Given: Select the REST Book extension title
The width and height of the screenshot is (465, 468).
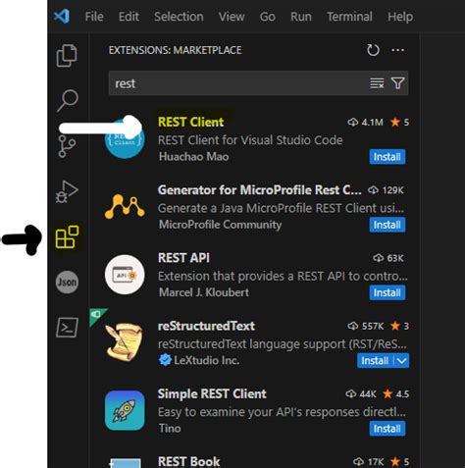Looking at the screenshot, I should click(188, 462).
